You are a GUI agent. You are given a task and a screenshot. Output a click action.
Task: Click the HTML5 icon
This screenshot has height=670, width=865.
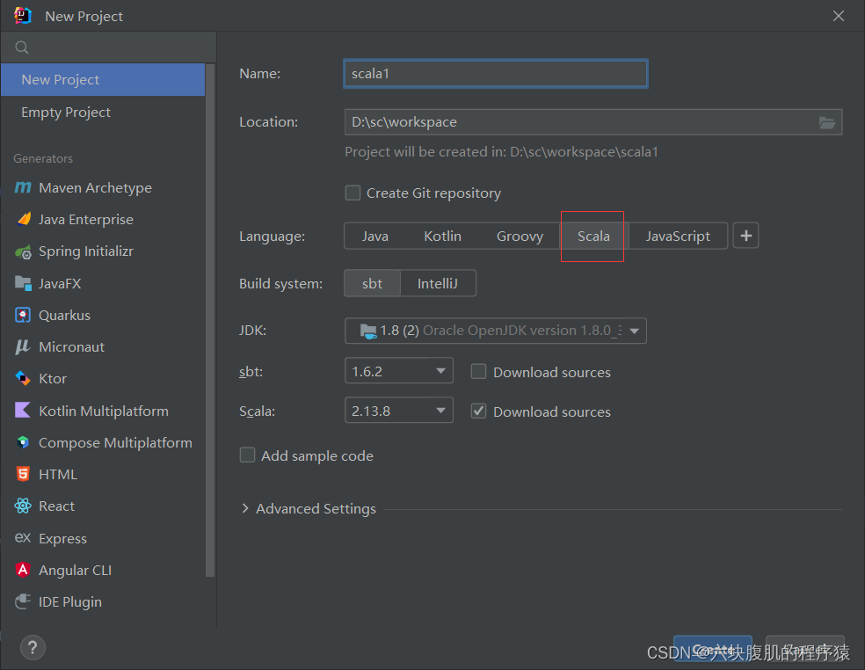(23, 474)
